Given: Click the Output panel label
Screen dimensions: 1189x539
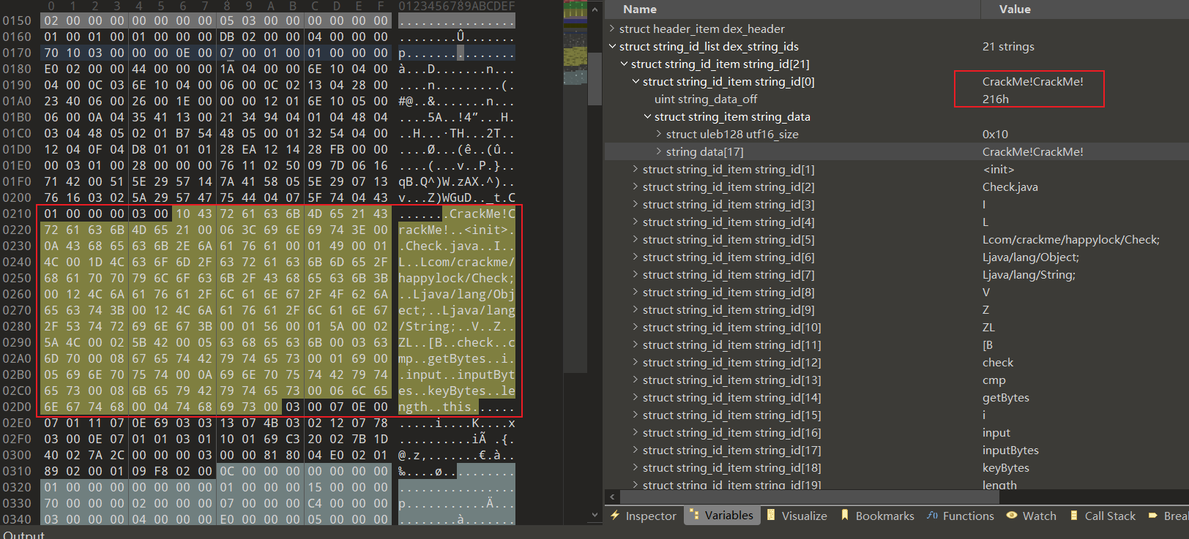Looking at the screenshot, I should point(23,534).
